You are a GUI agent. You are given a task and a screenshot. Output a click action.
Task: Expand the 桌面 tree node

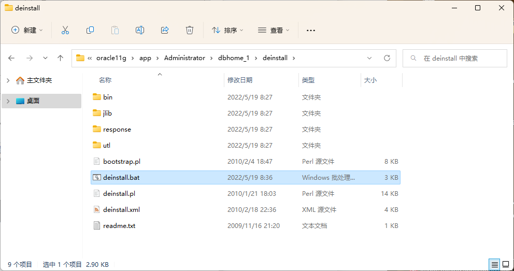tap(8, 101)
